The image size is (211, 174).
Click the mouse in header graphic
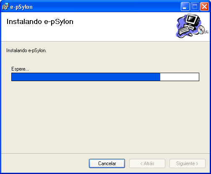(x=190, y=34)
